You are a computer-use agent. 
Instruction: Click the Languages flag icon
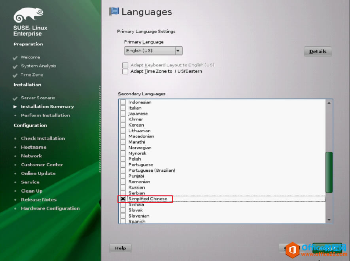(114, 11)
